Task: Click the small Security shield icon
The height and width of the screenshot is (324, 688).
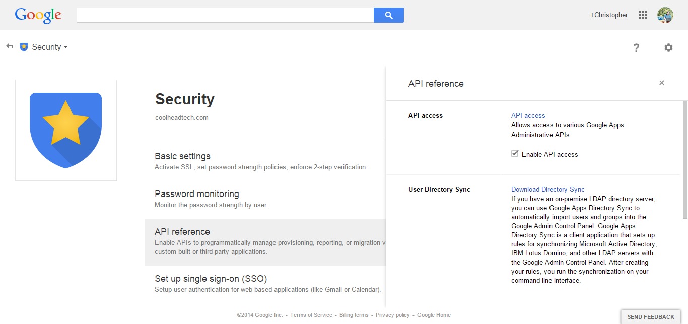Action: (x=24, y=47)
